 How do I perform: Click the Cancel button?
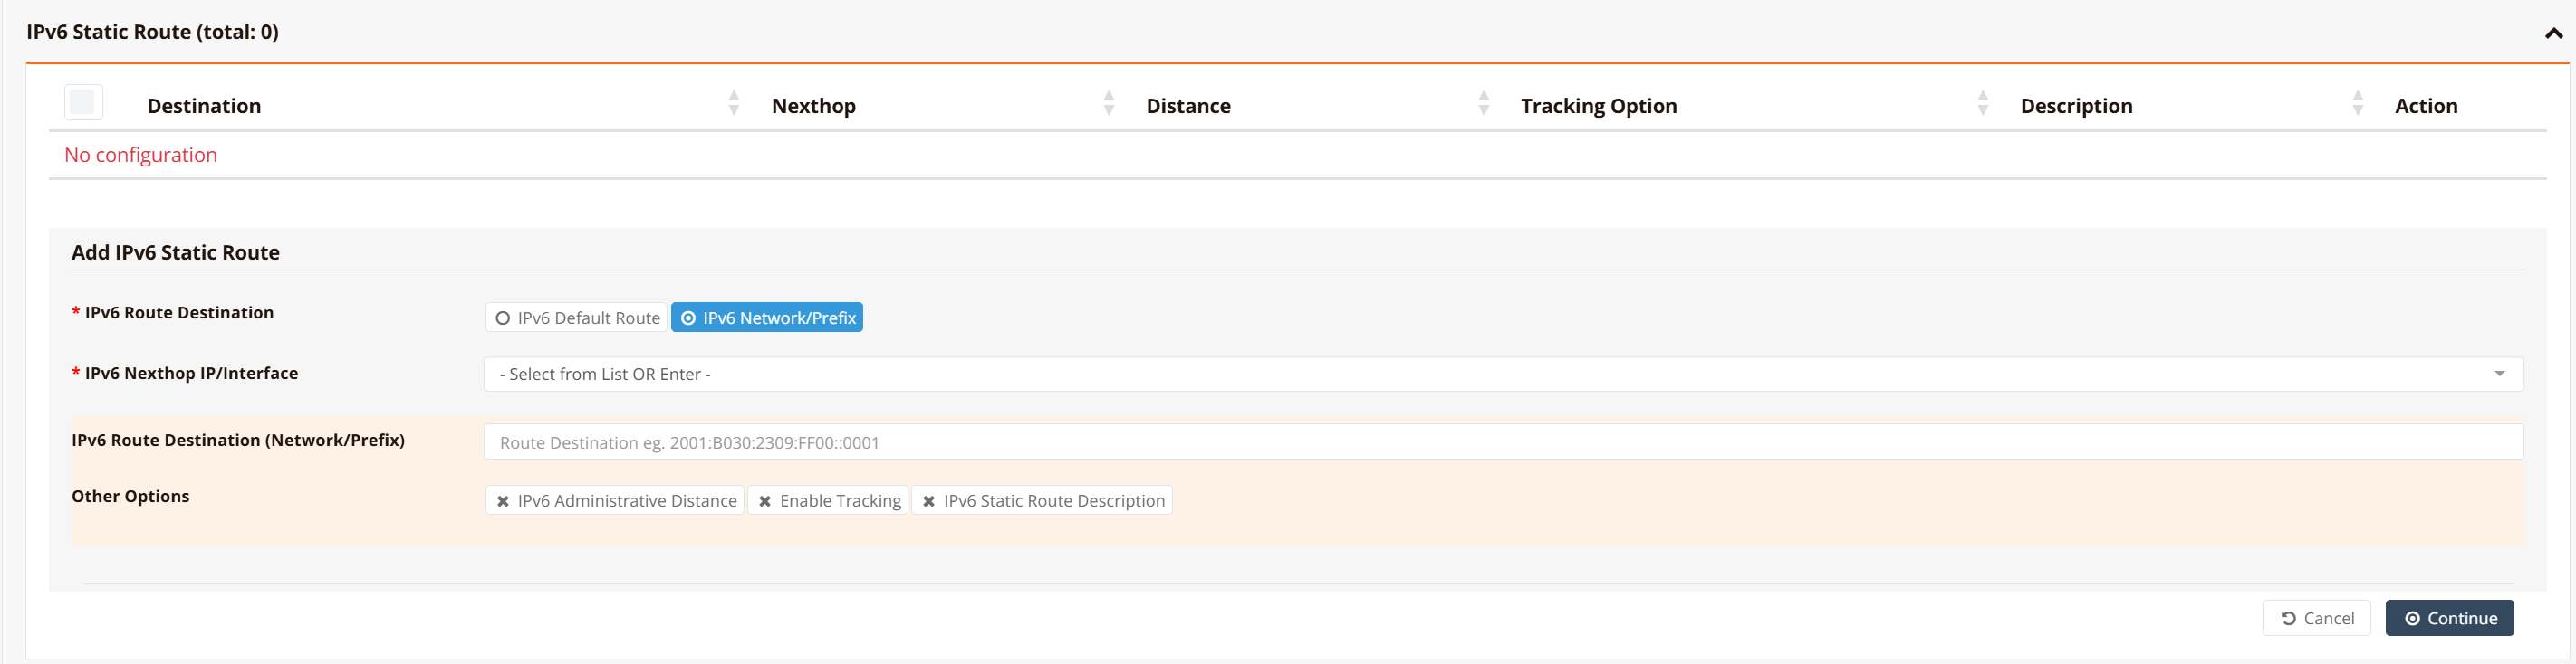click(x=2316, y=618)
